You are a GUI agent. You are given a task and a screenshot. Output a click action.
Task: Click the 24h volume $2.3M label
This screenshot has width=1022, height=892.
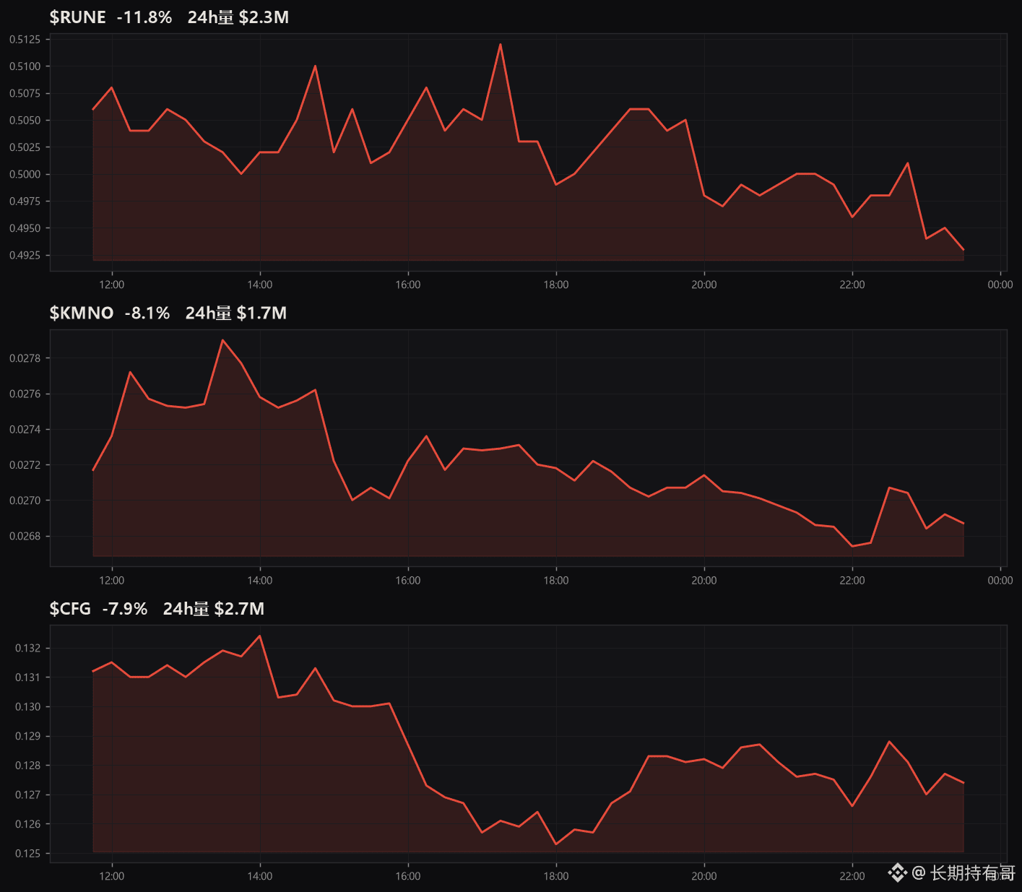coord(238,17)
